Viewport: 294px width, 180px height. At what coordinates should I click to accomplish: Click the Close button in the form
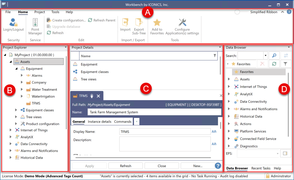[x=162, y=166]
